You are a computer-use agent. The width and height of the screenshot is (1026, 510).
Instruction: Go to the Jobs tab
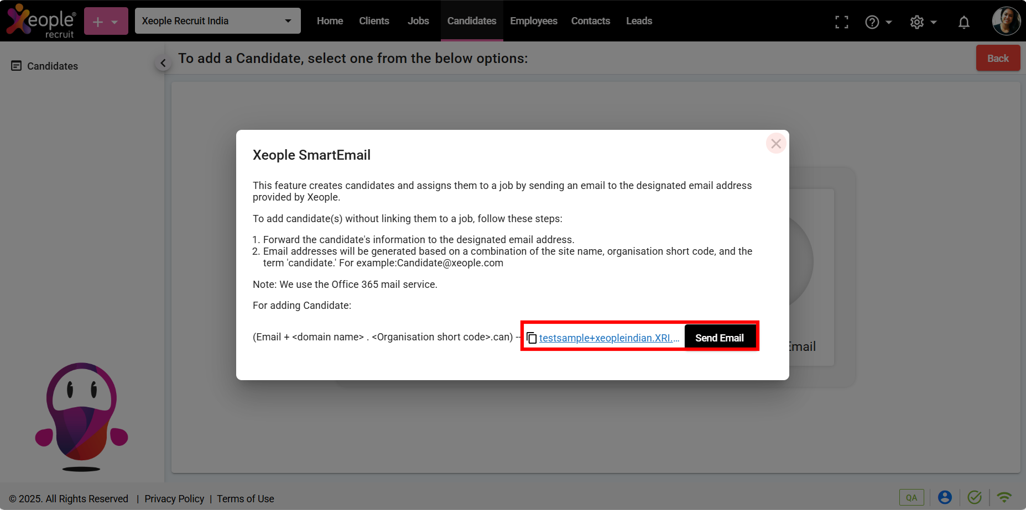pos(418,21)
